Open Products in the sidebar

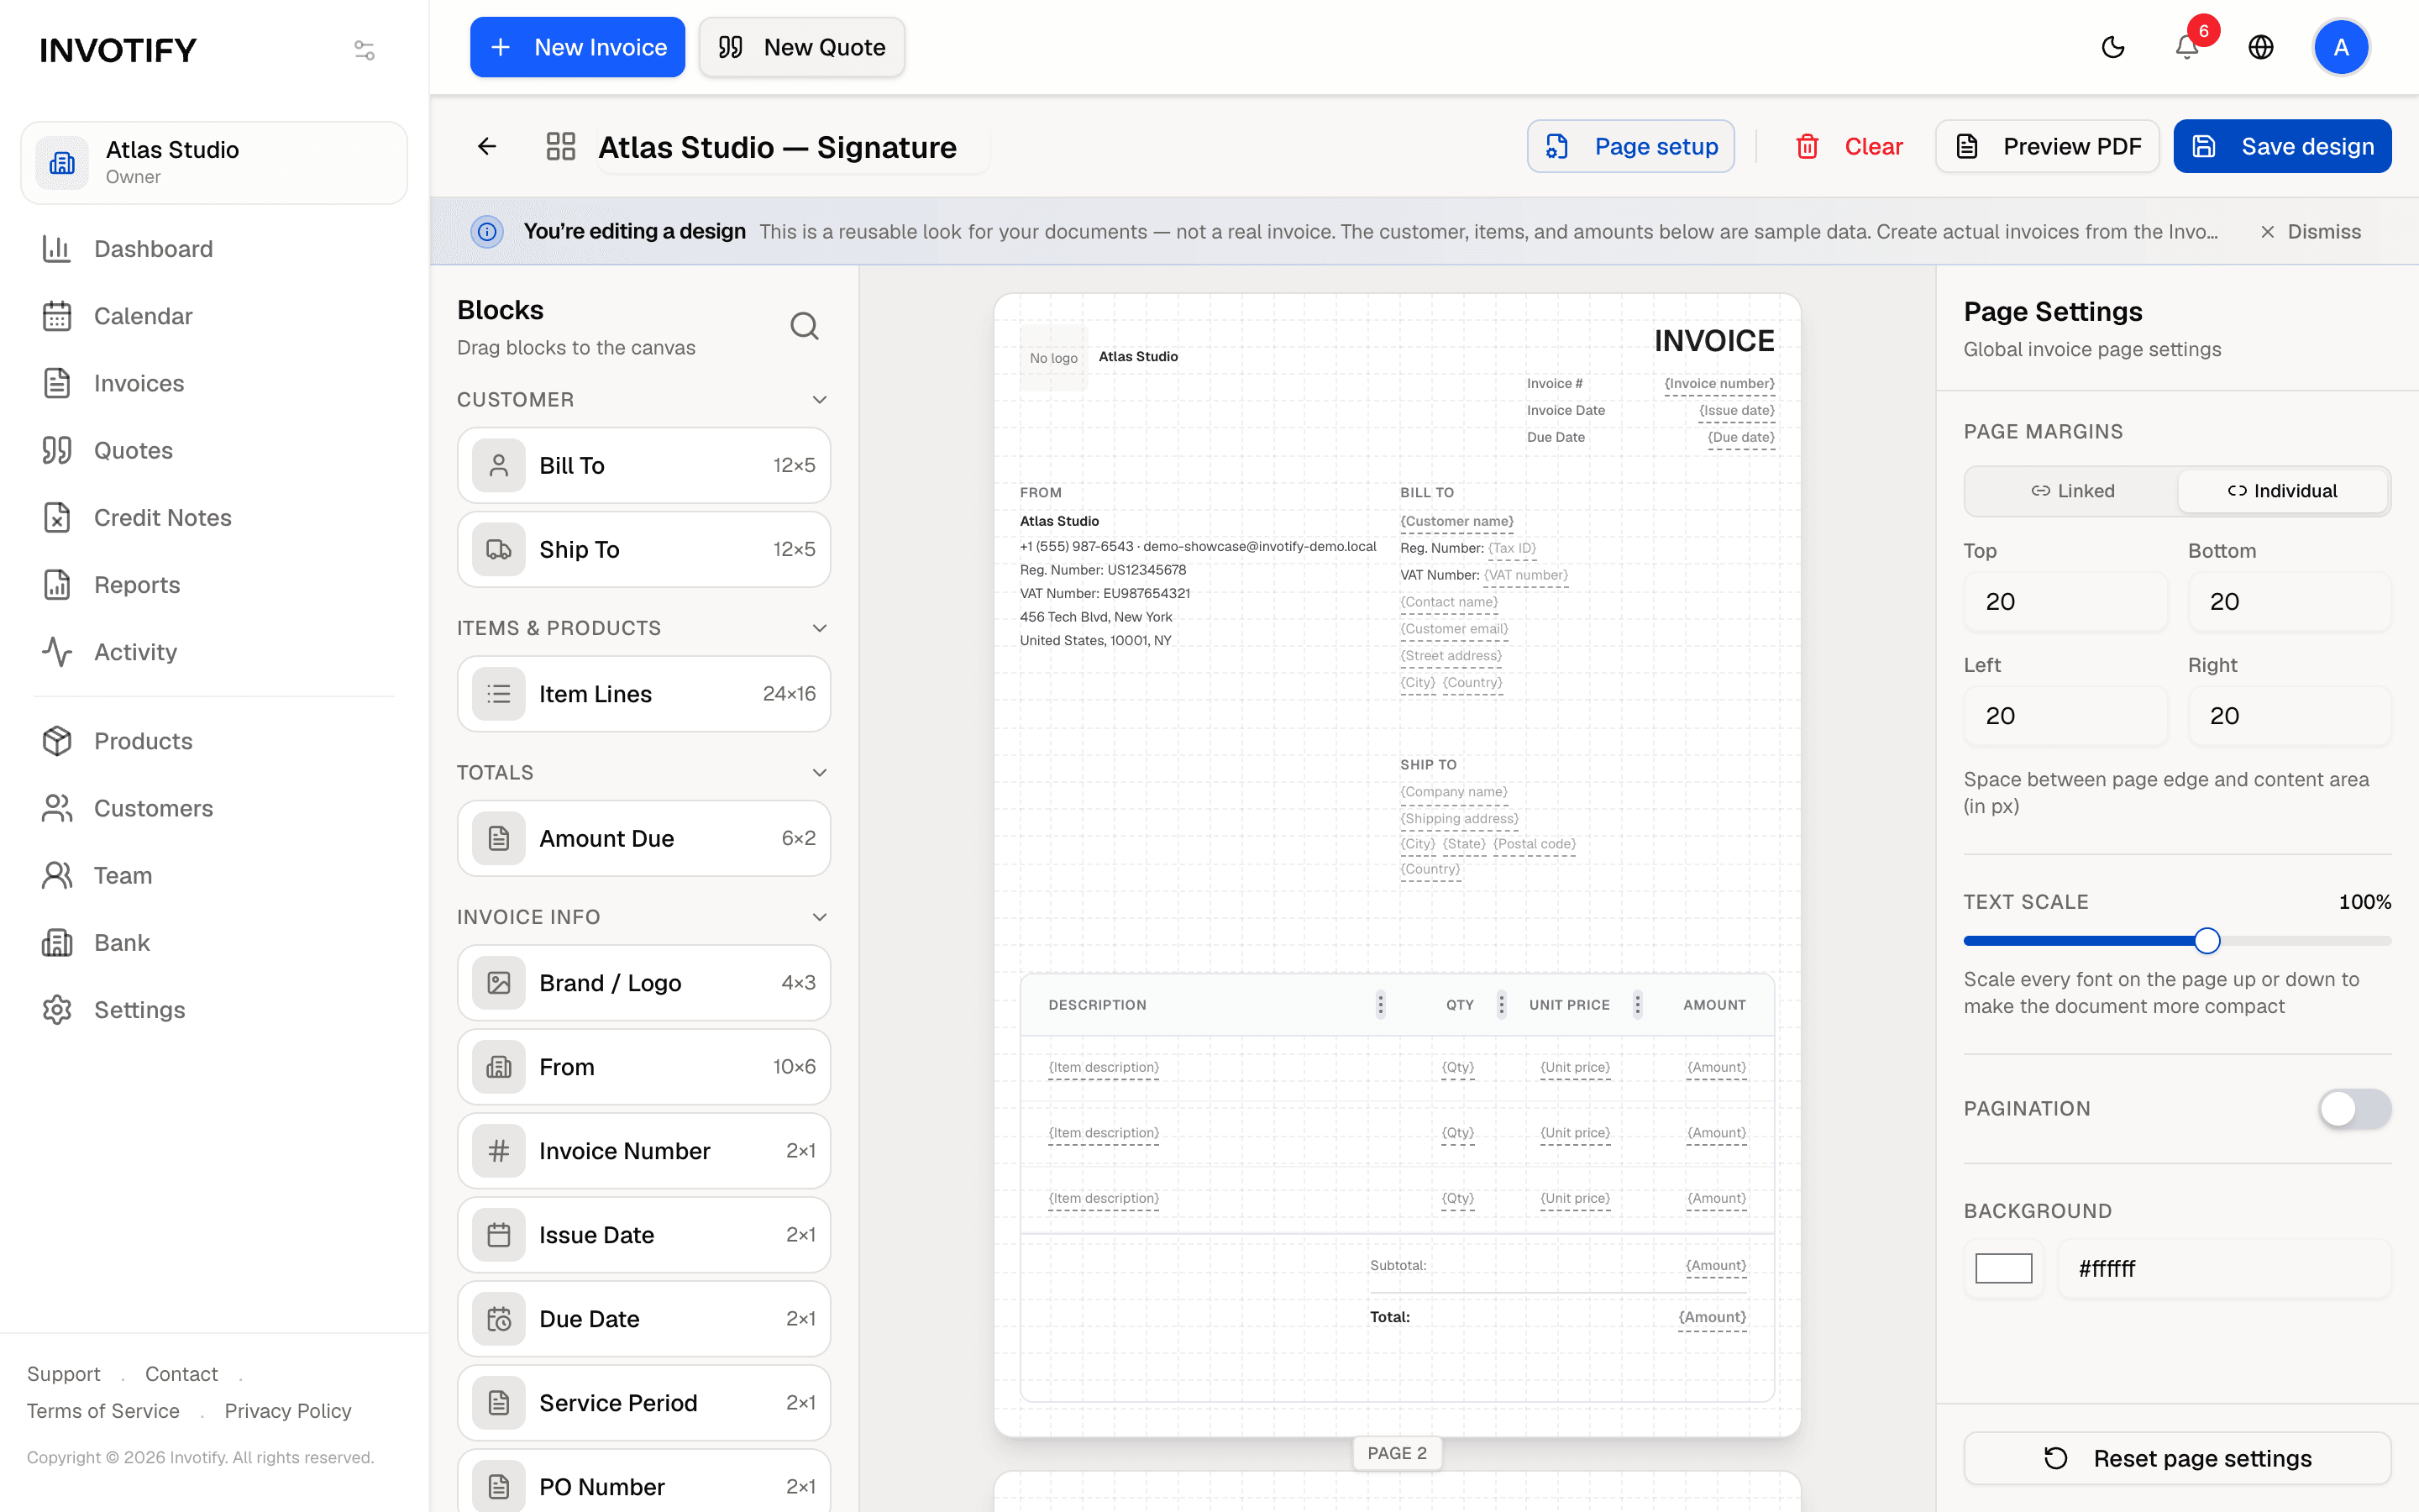point(214,741)
